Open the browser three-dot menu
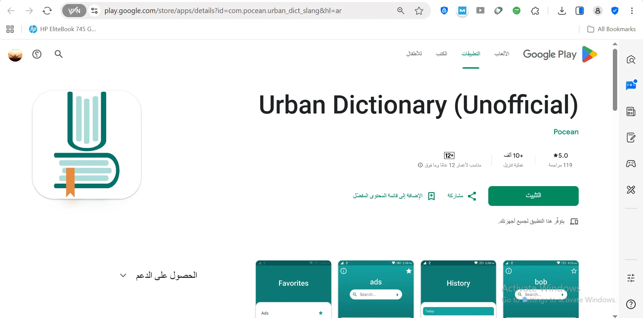 [632, 10]
